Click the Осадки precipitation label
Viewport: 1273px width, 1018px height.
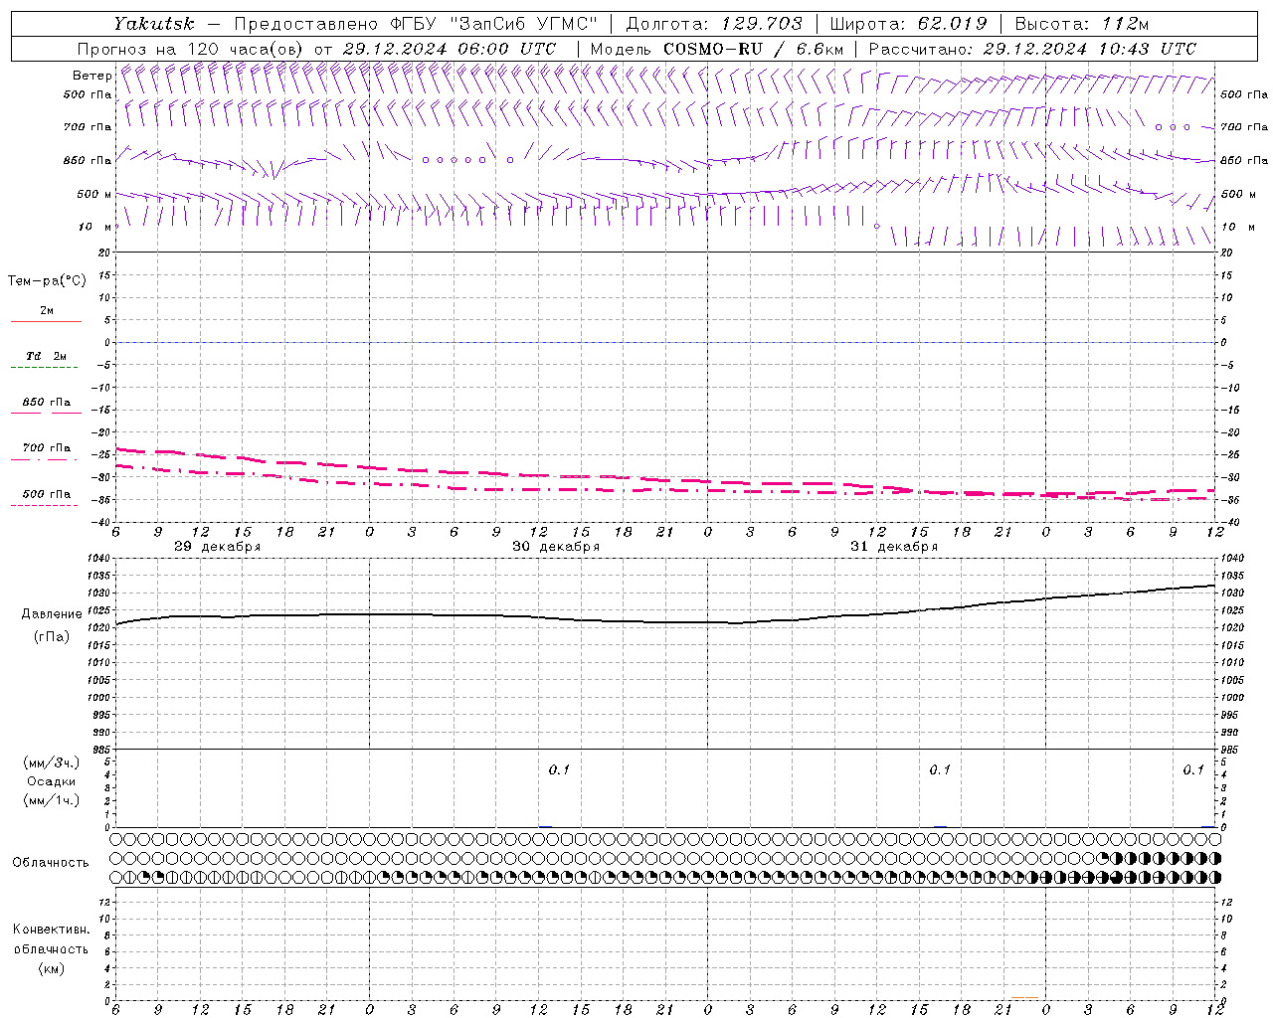click(51, 781)
